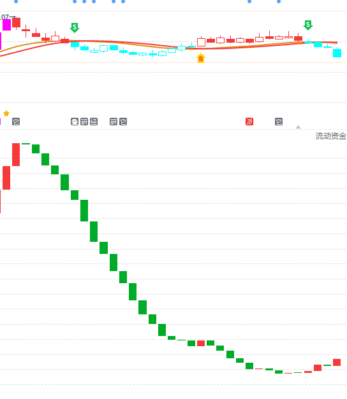Click the 它 icon next to gray triangle
The width and height of the screenshot is (347, 399).
point(279,122)
